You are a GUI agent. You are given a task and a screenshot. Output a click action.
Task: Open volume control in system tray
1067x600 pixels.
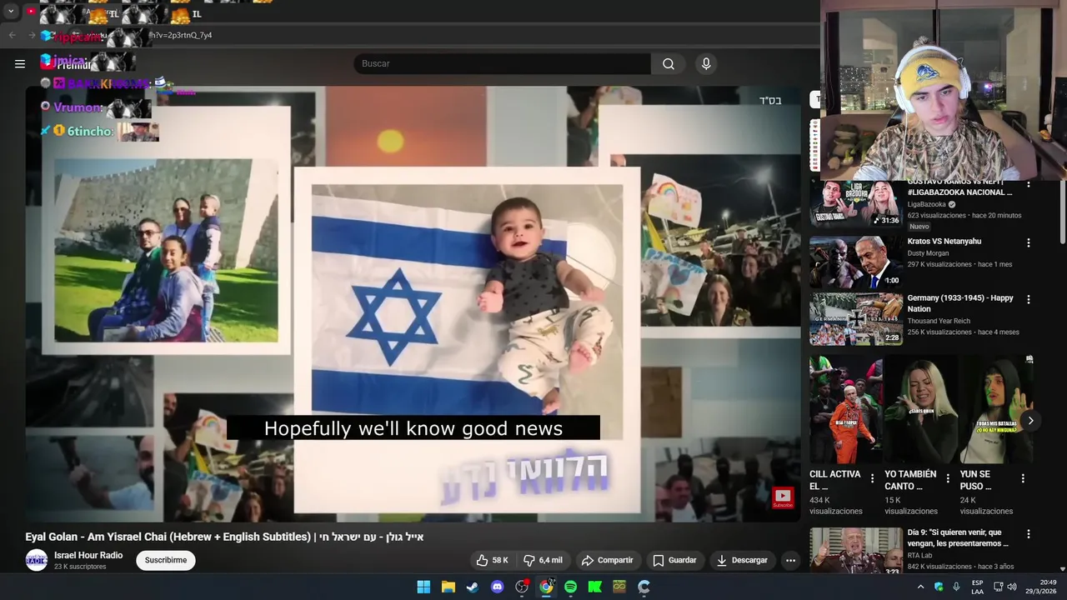[1012, 587]
